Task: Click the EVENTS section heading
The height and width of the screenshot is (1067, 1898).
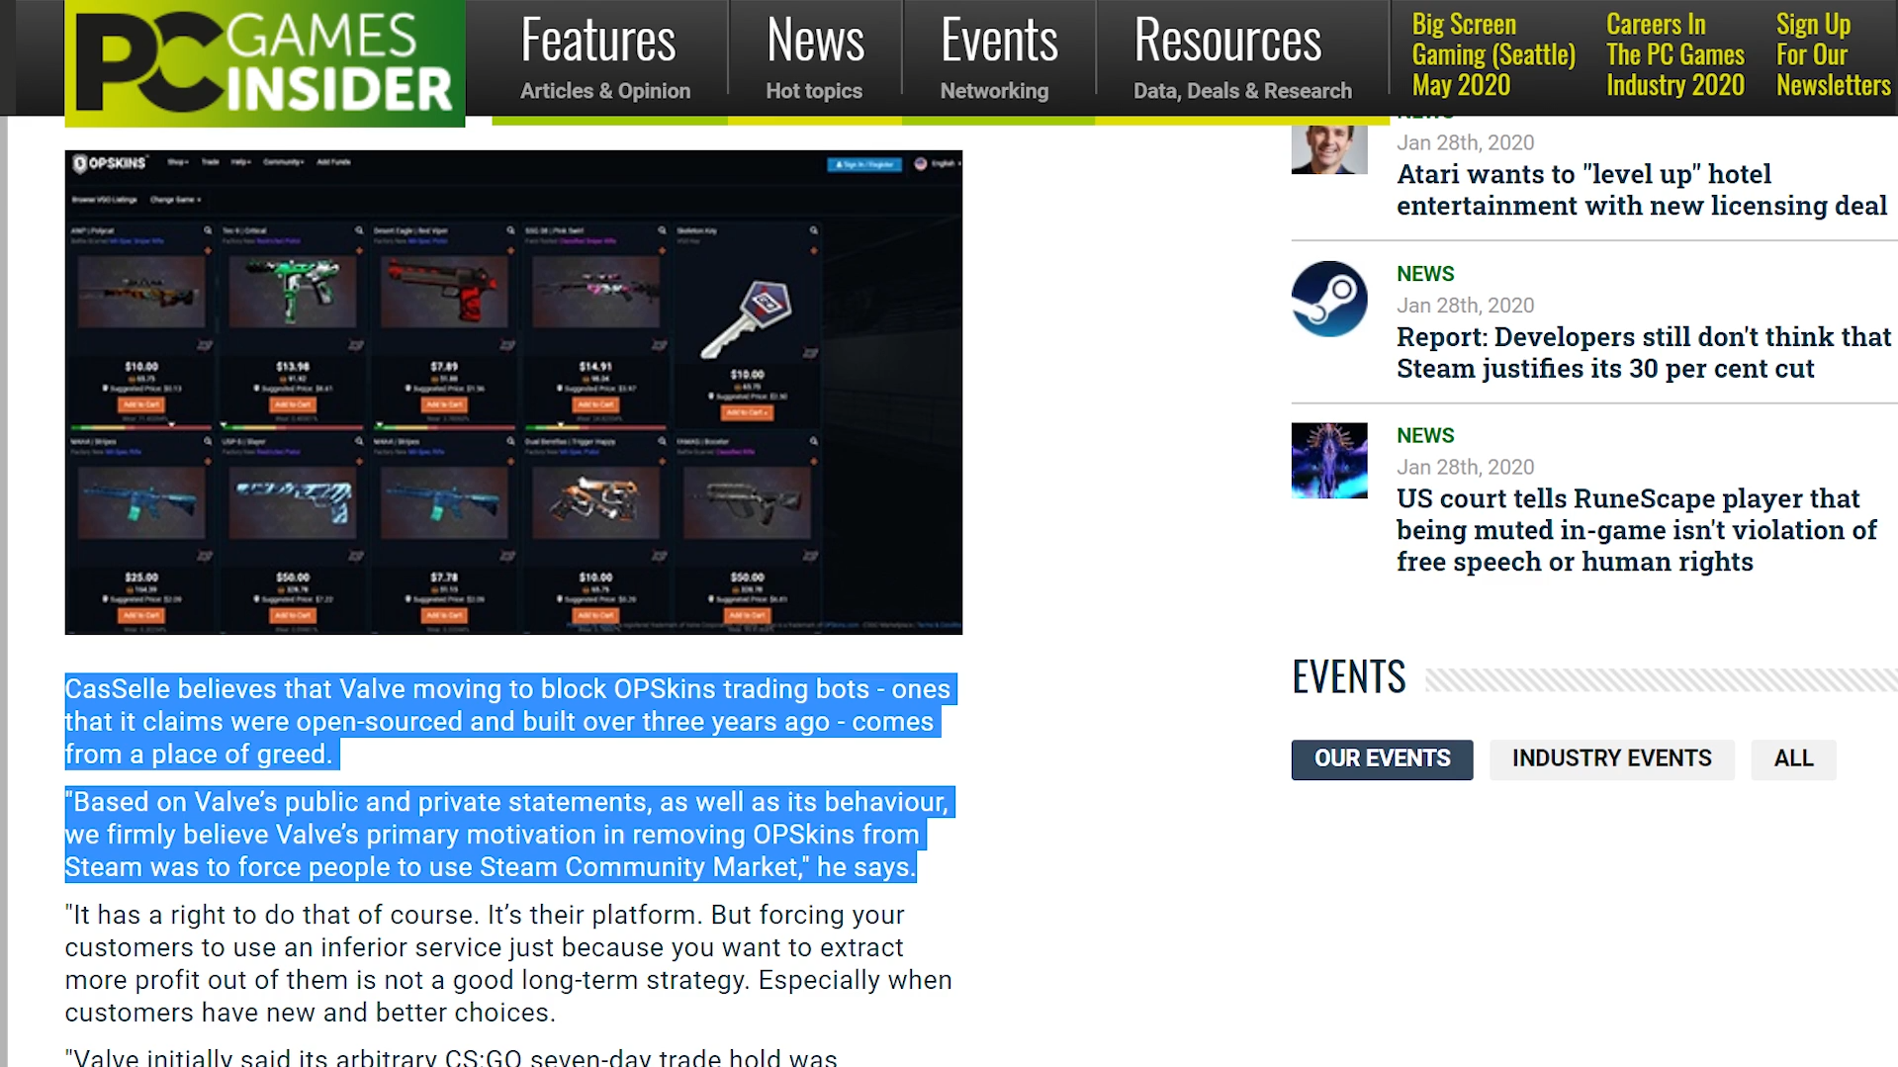Action: [1348, 677]
